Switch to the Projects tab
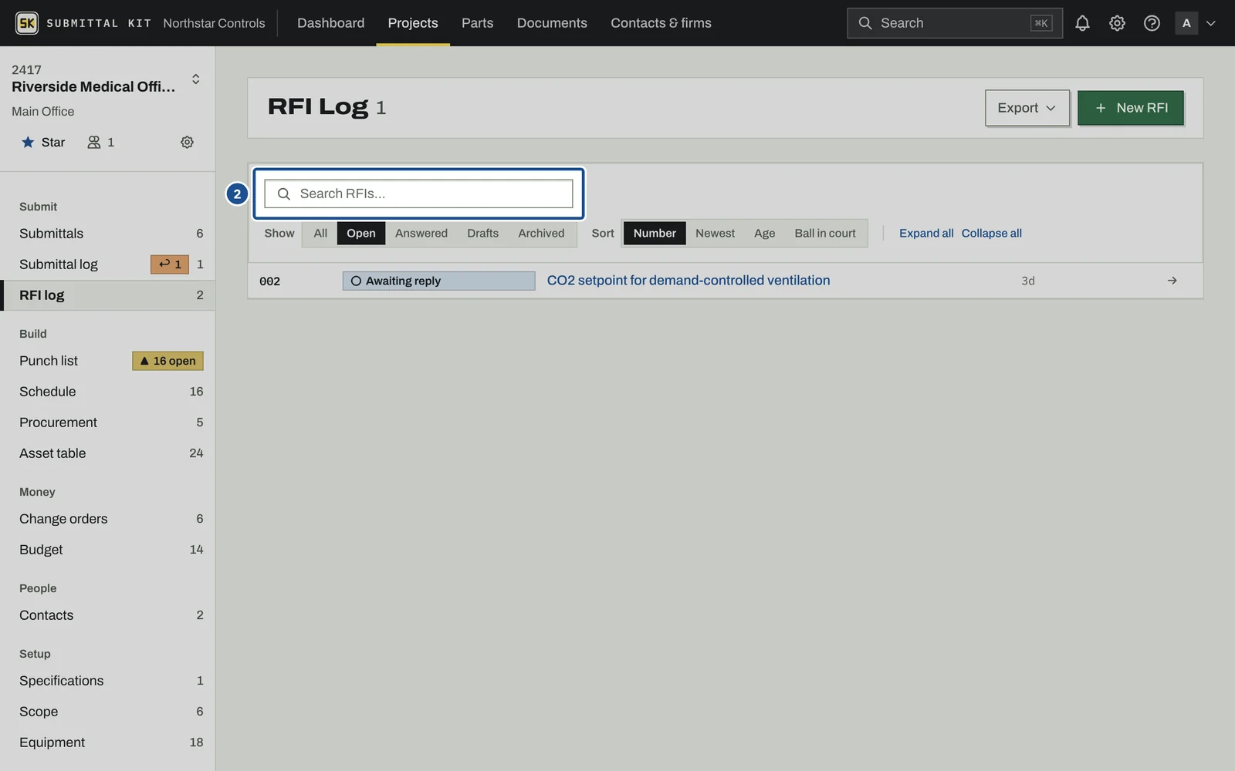1235x771 pixels. [x=413, y=23]
